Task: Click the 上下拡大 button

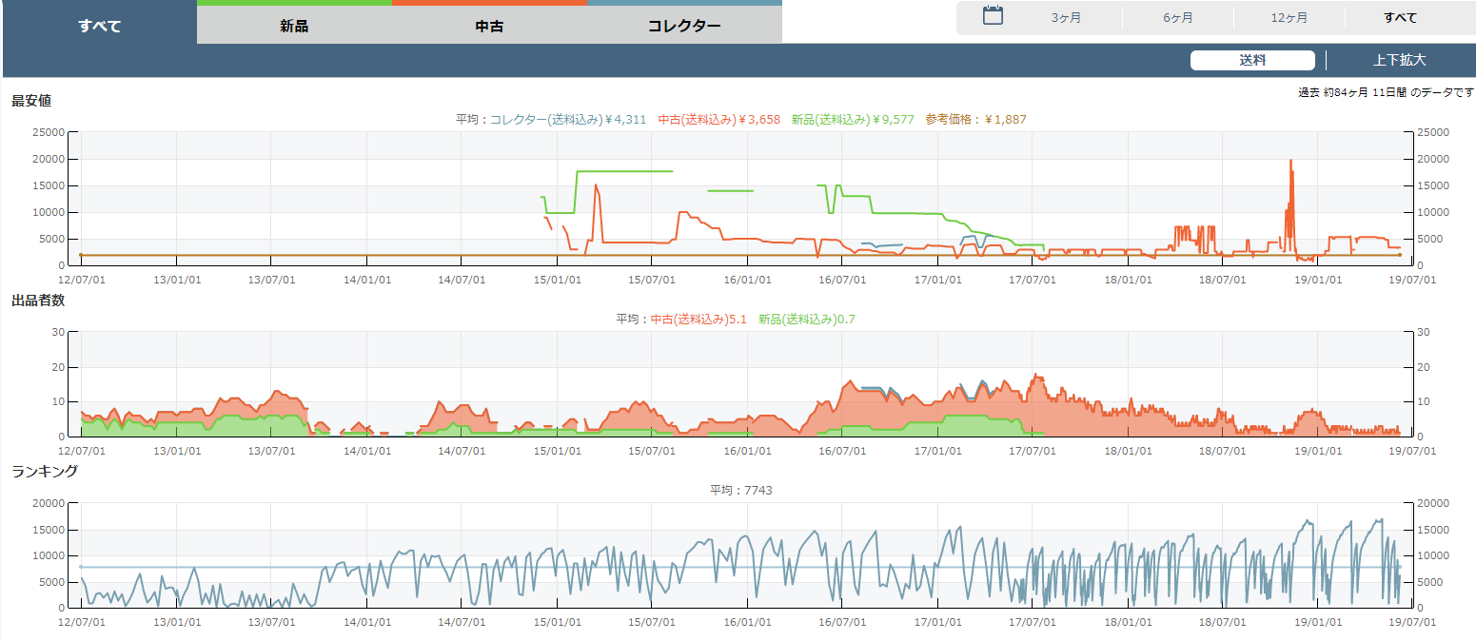Action: click(x=1399, y=60)
